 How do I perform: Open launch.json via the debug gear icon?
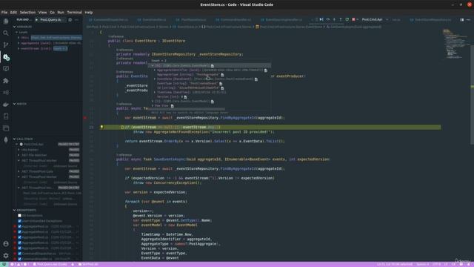click(70, 20)
